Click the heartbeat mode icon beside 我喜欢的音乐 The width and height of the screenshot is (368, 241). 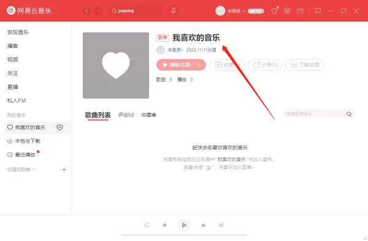click(59, 127)
